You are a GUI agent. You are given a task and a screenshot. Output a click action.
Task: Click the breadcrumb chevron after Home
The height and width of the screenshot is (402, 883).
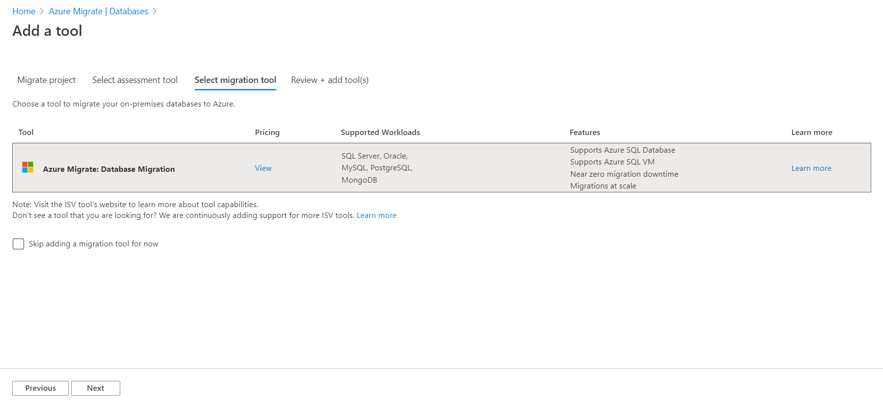(42, 11)
